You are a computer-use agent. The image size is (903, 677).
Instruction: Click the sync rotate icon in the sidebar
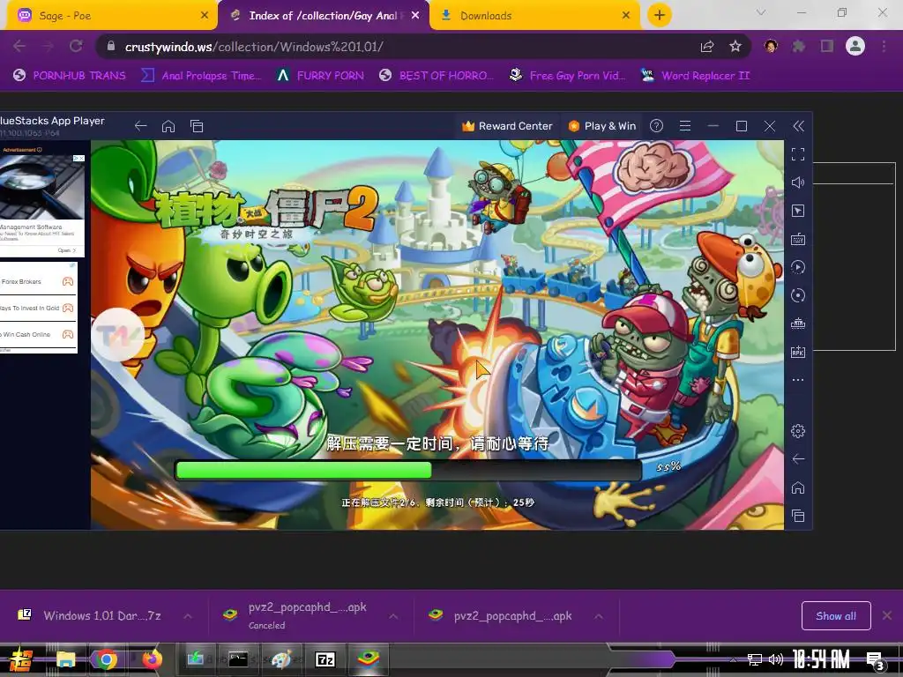pos(797,295)
